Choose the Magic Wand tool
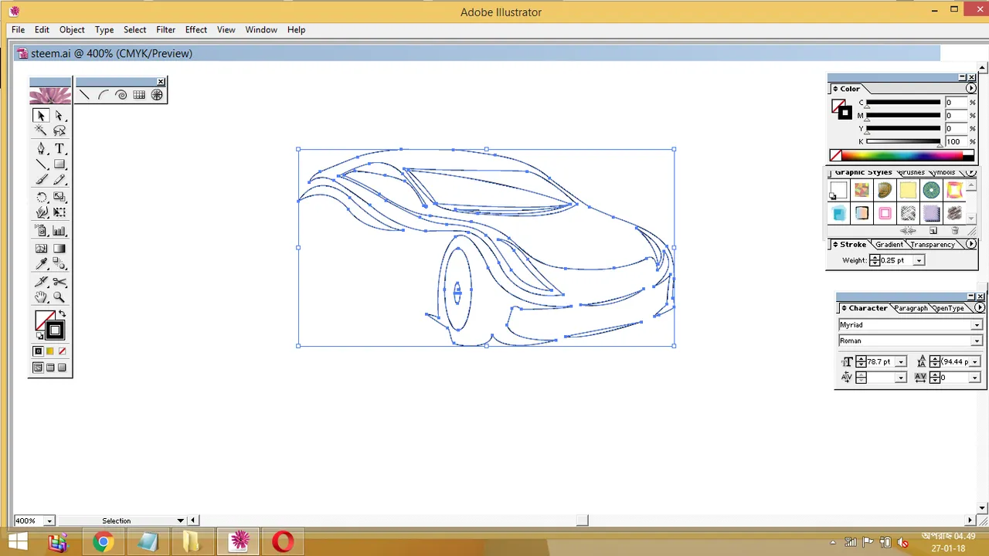Viewport: 989px width, 556px height. 41,131
